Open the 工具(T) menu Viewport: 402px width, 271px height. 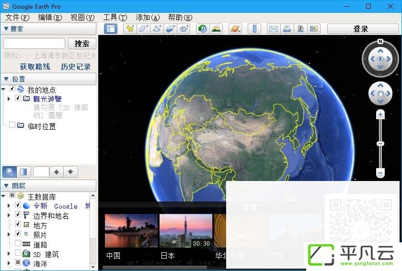point(115,17)
